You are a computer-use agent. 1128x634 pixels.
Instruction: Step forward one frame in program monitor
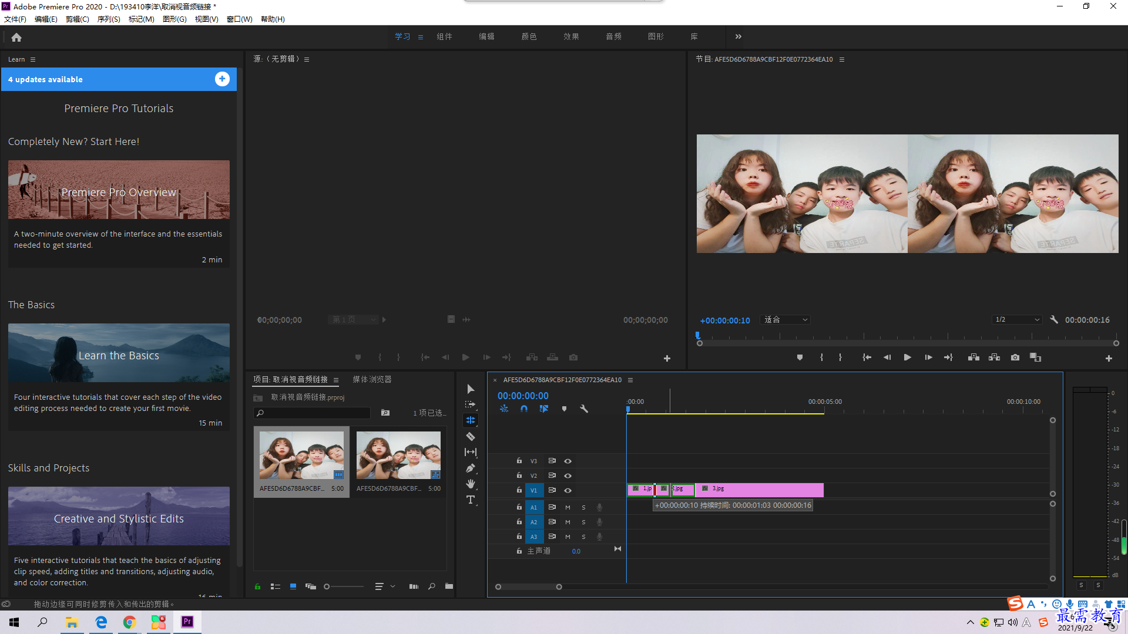[x=928, y=358]
